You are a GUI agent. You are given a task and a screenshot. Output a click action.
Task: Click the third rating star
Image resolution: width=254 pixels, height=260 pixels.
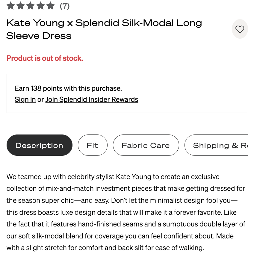point(31,6)
